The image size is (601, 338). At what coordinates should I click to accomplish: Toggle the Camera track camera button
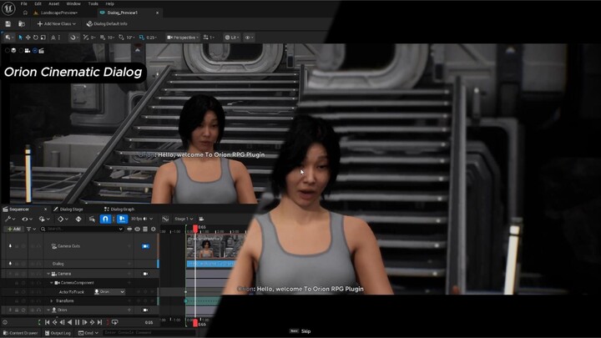[145, 274]
